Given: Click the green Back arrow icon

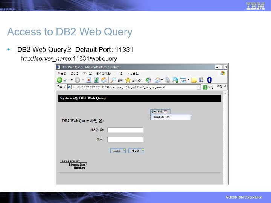Looking at the screenshot, I should coord(59,80).
